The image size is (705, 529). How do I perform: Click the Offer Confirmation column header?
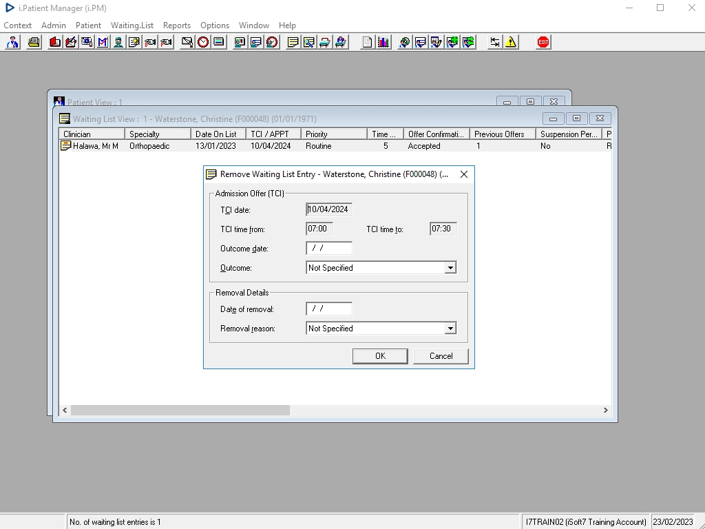click(x=436, y=134)
